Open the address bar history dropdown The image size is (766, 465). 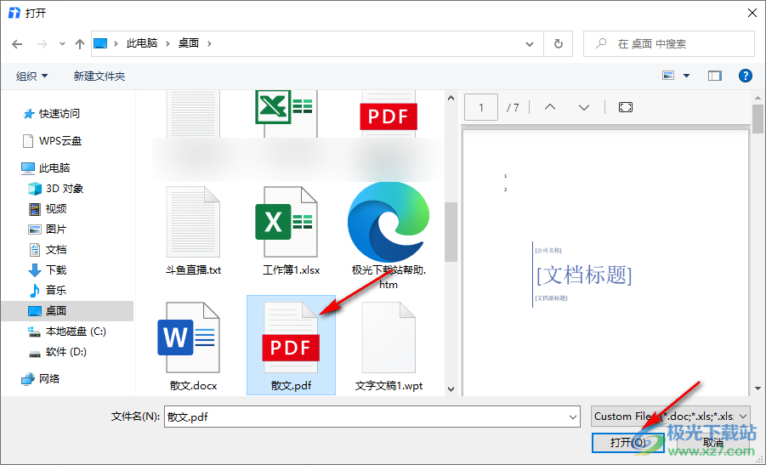coord(529,44)
